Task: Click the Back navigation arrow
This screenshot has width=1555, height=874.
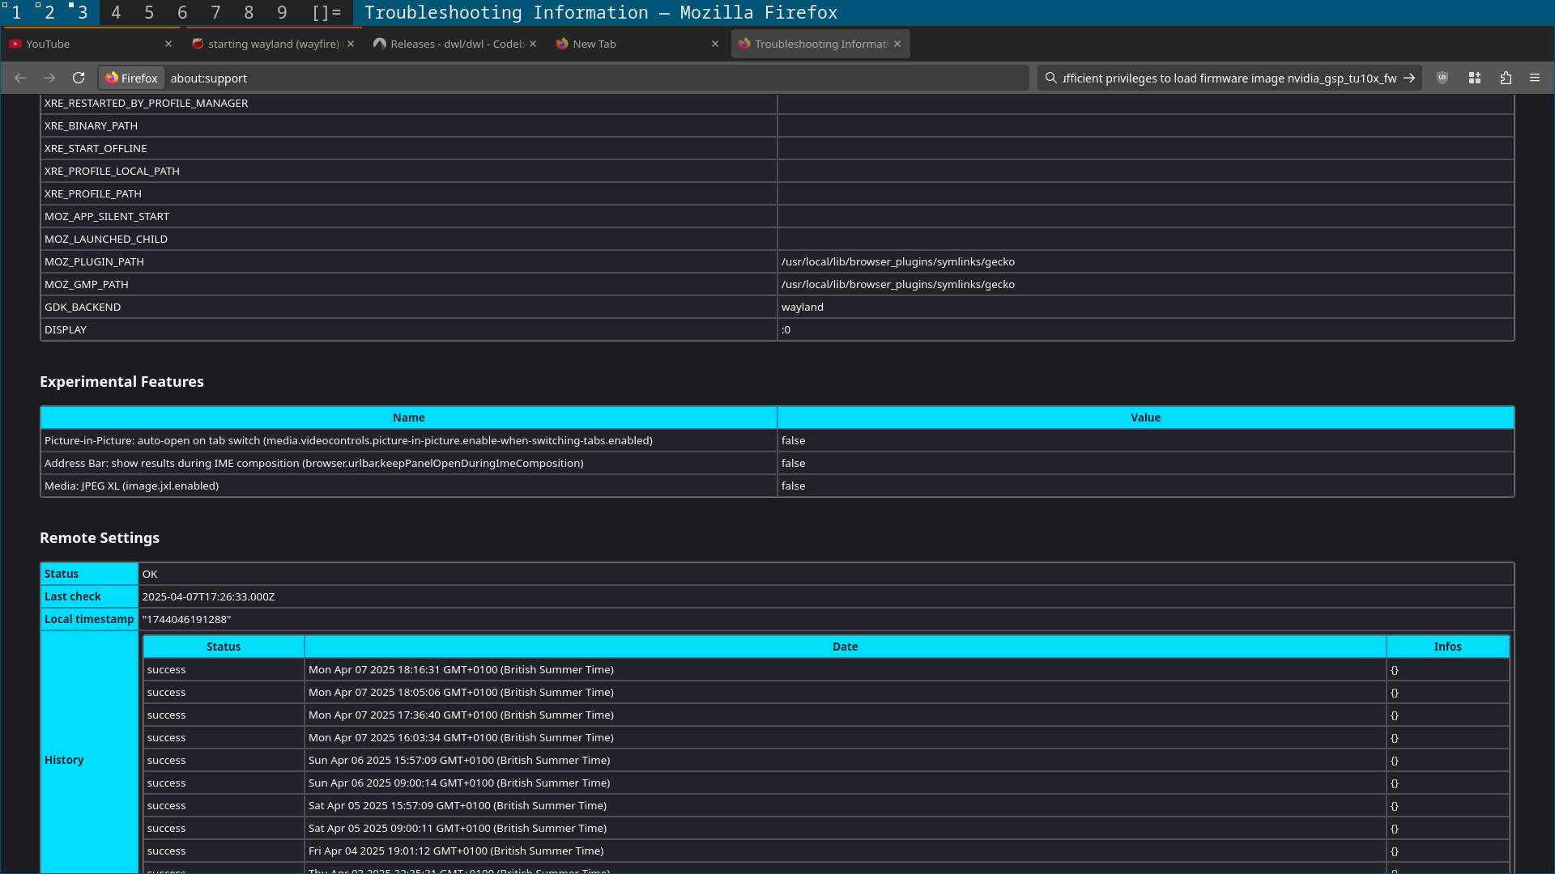Action: click(x=20, y=78)
